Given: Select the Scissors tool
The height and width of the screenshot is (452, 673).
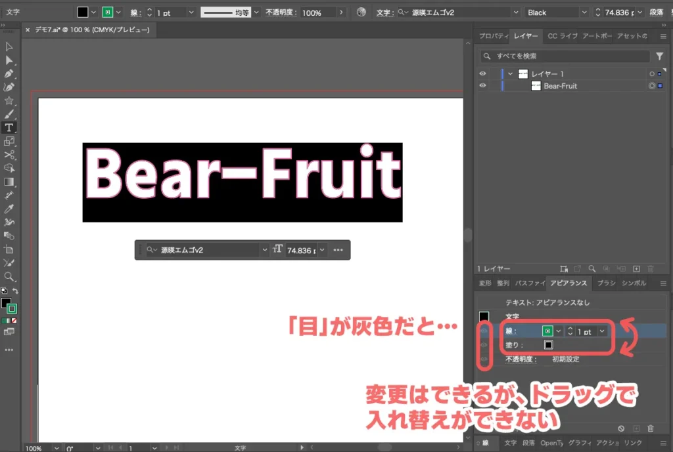Looking at the screenshot, I should [9, 155].
